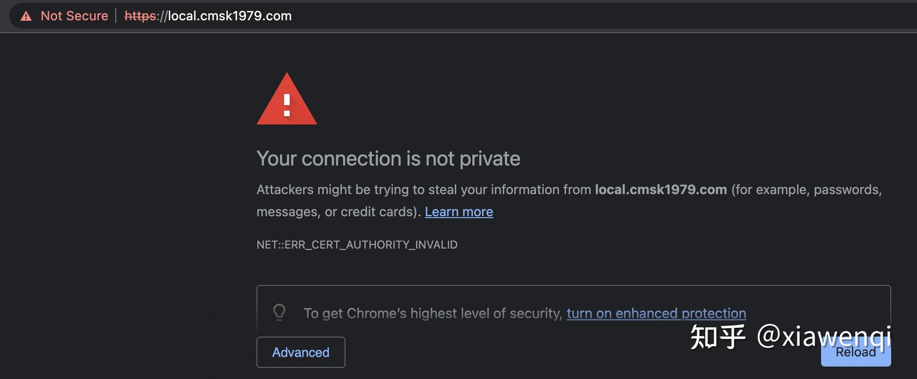
Task: Click the lightbulb icon beside the security tip
Action: (x=279, y=313)
